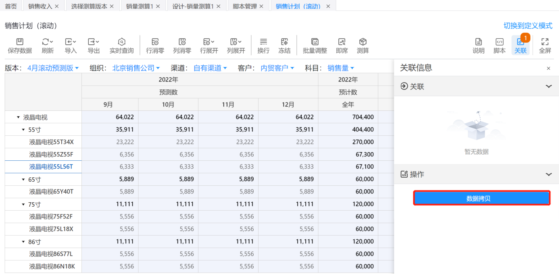This screenshot has width=559, height=274.
Task: Collapse the 关联 section in side panel
Action: click(x=549, y=86)
